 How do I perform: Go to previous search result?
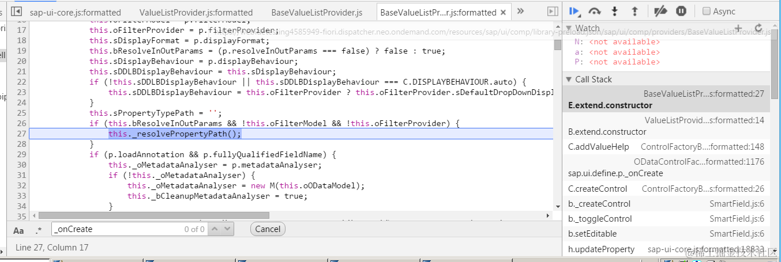click(x=213, y=229)
